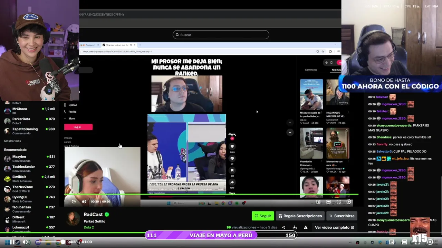Open the options dots on the #senderito card
442x248 pixels.
tap(322, 162)
